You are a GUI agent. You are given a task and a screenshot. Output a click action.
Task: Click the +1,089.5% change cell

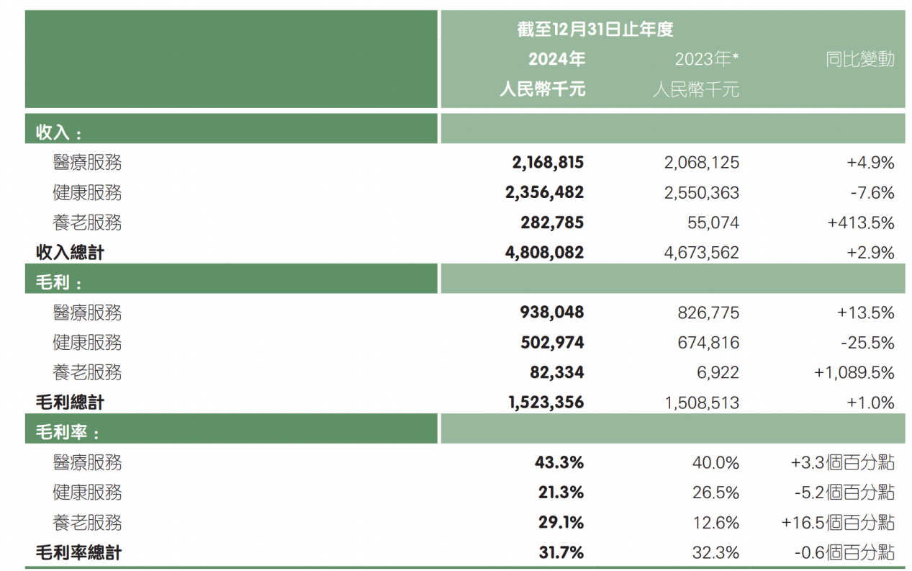[854, 372]
